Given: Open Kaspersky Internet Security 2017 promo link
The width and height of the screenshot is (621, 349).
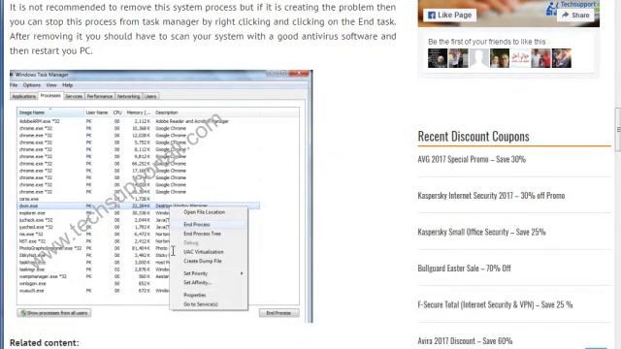Looking at the screenshot, I should (491, 196).
